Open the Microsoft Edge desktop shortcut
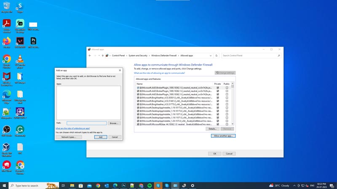 click(x=7, y=97)
